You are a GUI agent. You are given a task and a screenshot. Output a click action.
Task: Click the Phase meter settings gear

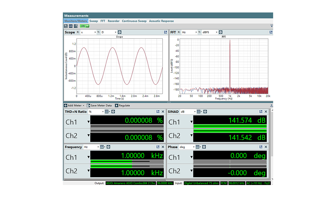click(x=204, y=147)
